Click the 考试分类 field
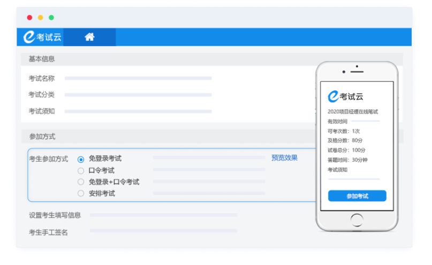This screenshot has height=265, width=432. [x=138, y=95]
